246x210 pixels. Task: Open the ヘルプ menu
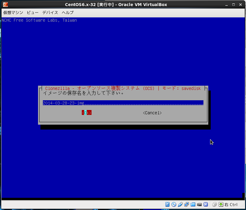tap(68, 12)
